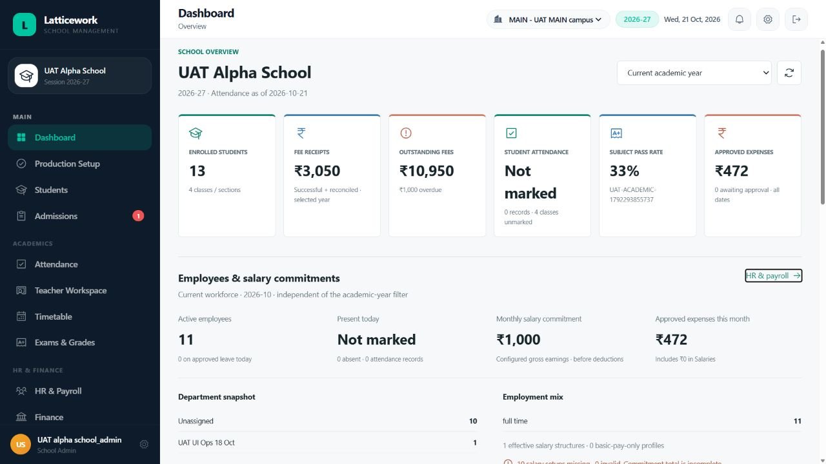The image size is (826, 464).
Task: Click the rupee icon on Fee Receipts card
Action: click(x=301, y=133)
